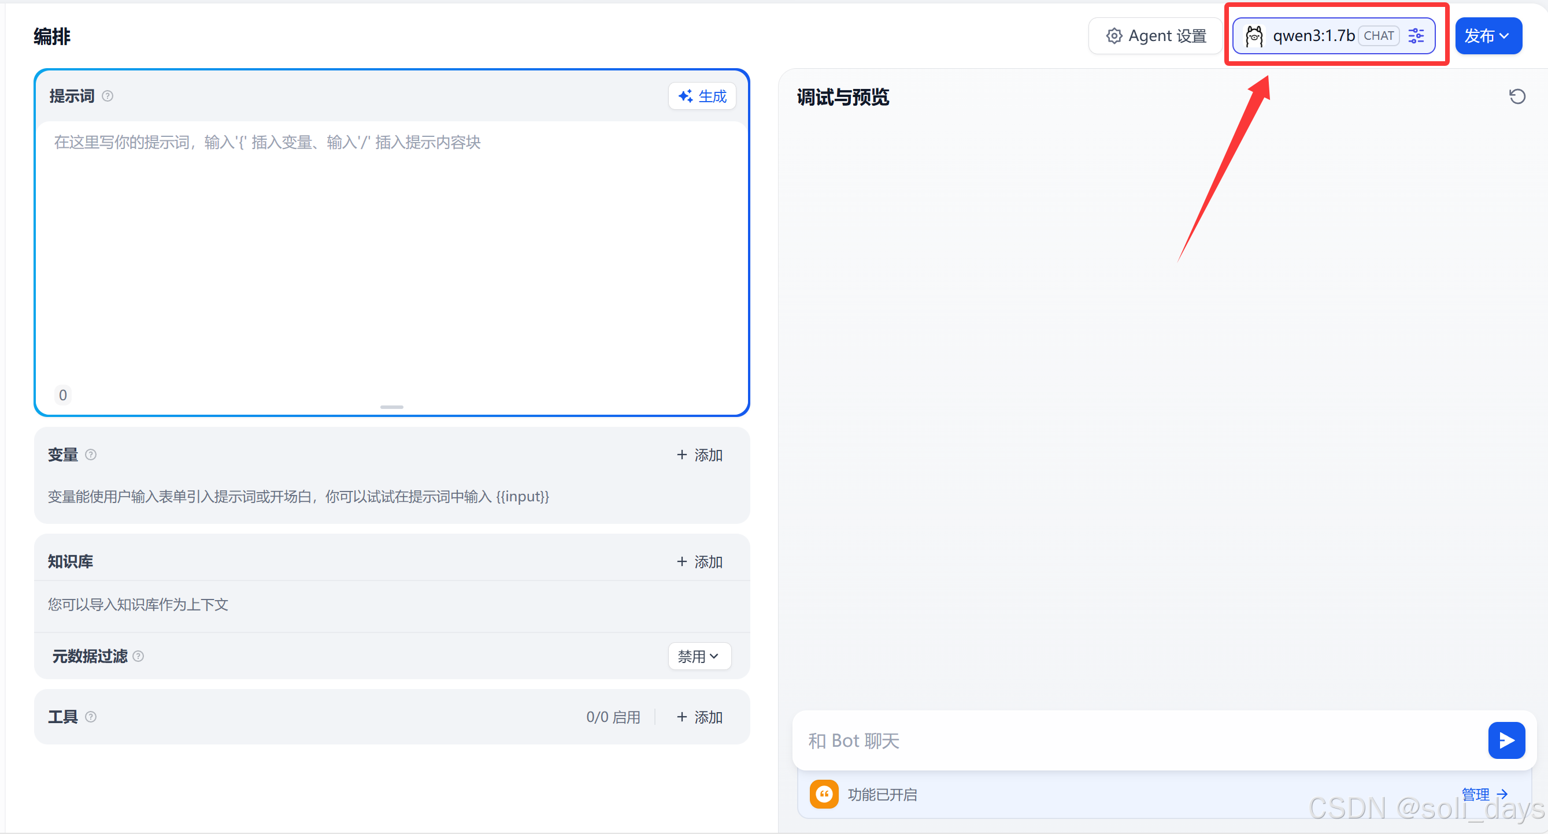Click the CHAT mode badge

click(x=1379, y=36)
